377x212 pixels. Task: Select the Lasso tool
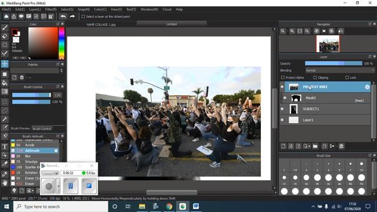5,111
